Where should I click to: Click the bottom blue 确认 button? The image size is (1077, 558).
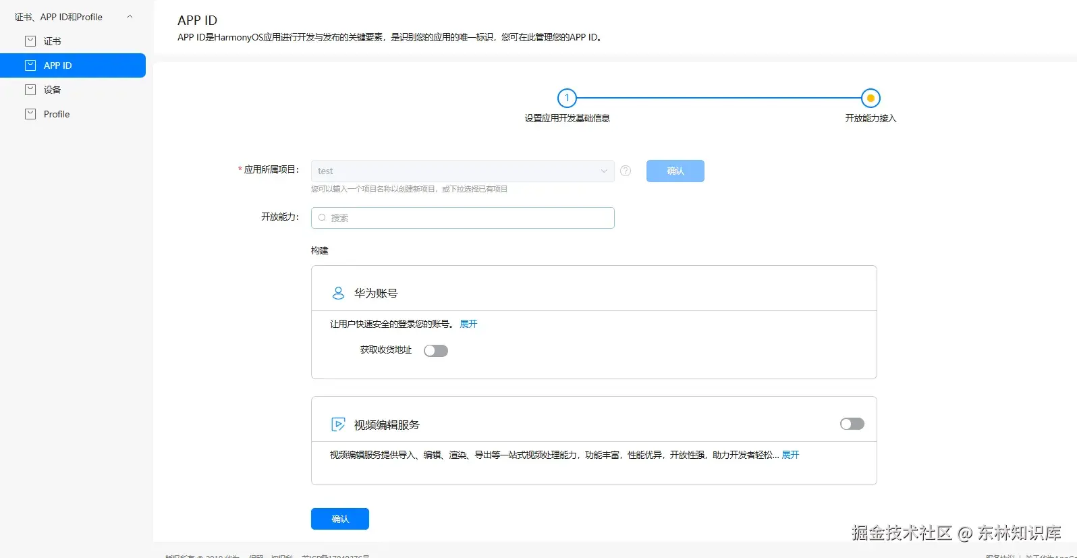[340, 519]
